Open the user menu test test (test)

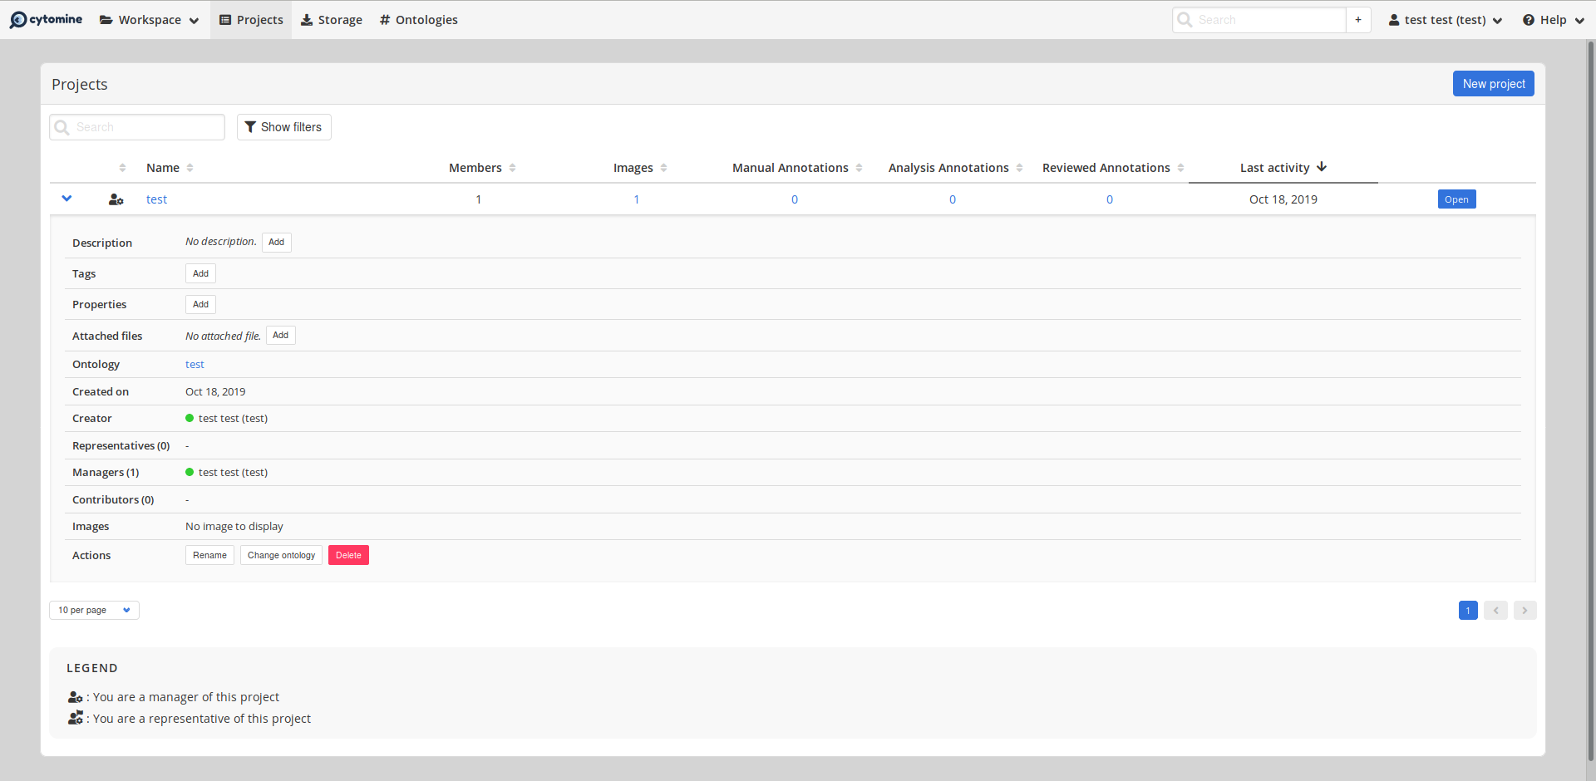point(1445,19)
